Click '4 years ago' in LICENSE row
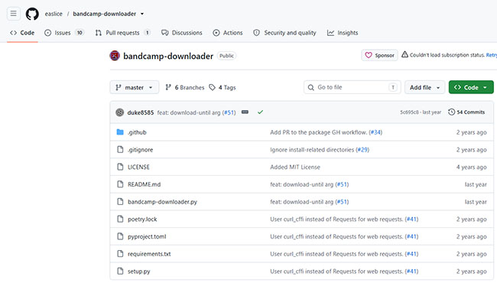 [x=471, y=167]
